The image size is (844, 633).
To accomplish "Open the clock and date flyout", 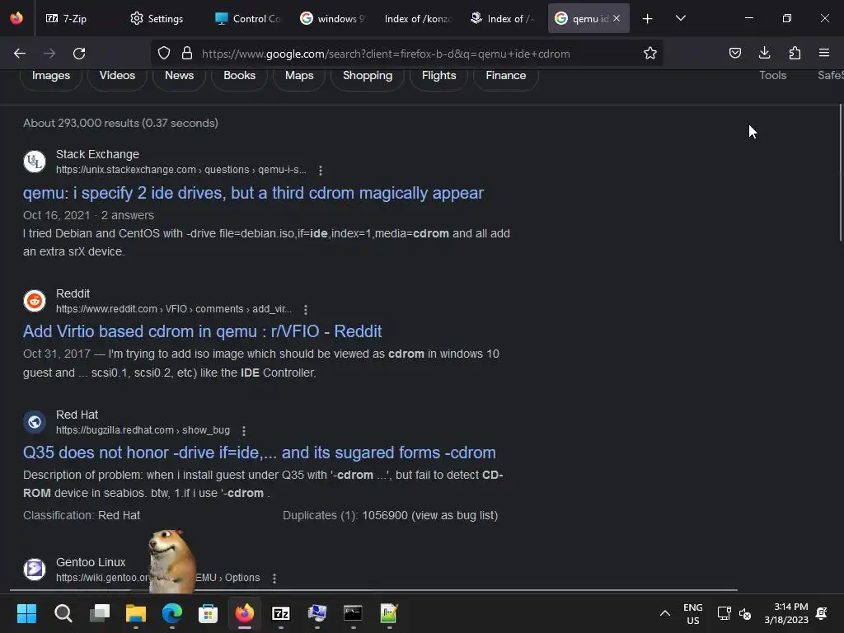I will coord(786,613).
